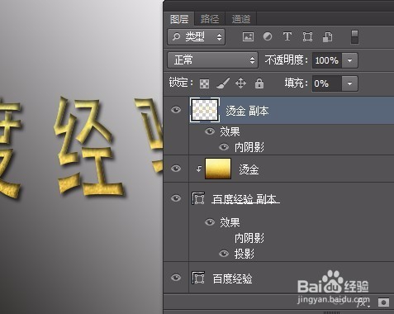The height and width of the screenshot is (314, 394).
Task: Open the 类型 filter type dropdown
Action: point(196,36)
